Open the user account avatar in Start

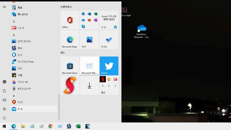[5, 82]
